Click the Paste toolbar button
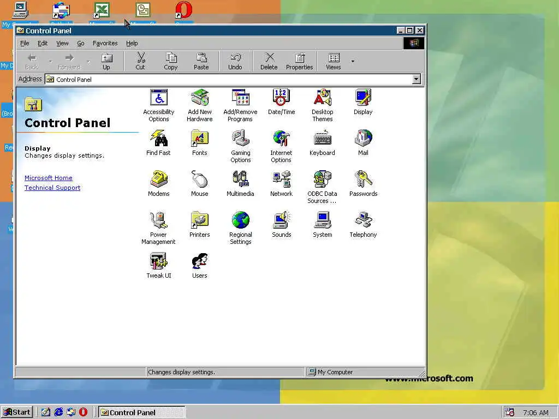This screenshot has height=419, width=559. tap(201, 61)
